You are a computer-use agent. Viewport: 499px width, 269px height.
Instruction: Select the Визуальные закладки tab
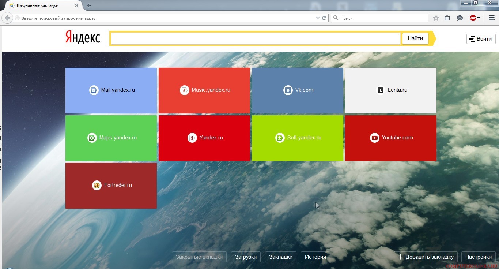(x=42, y=5)
